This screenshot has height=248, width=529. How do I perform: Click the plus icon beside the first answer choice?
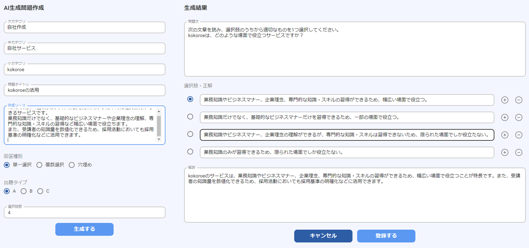coord(505,100)
